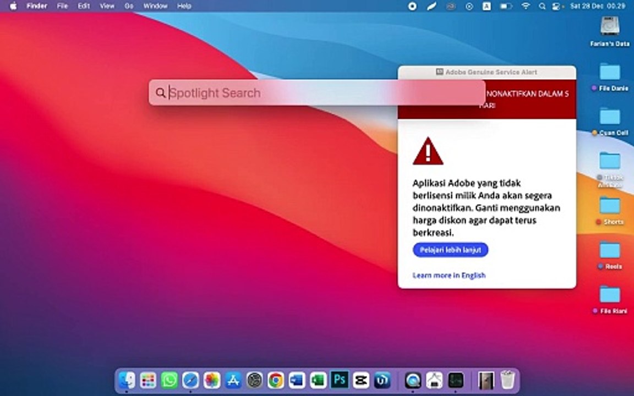This screenshot has width=634, height=396.
Task: Launch Adobe Photoshop from the Dock
Action: click(x=340, y=380)
